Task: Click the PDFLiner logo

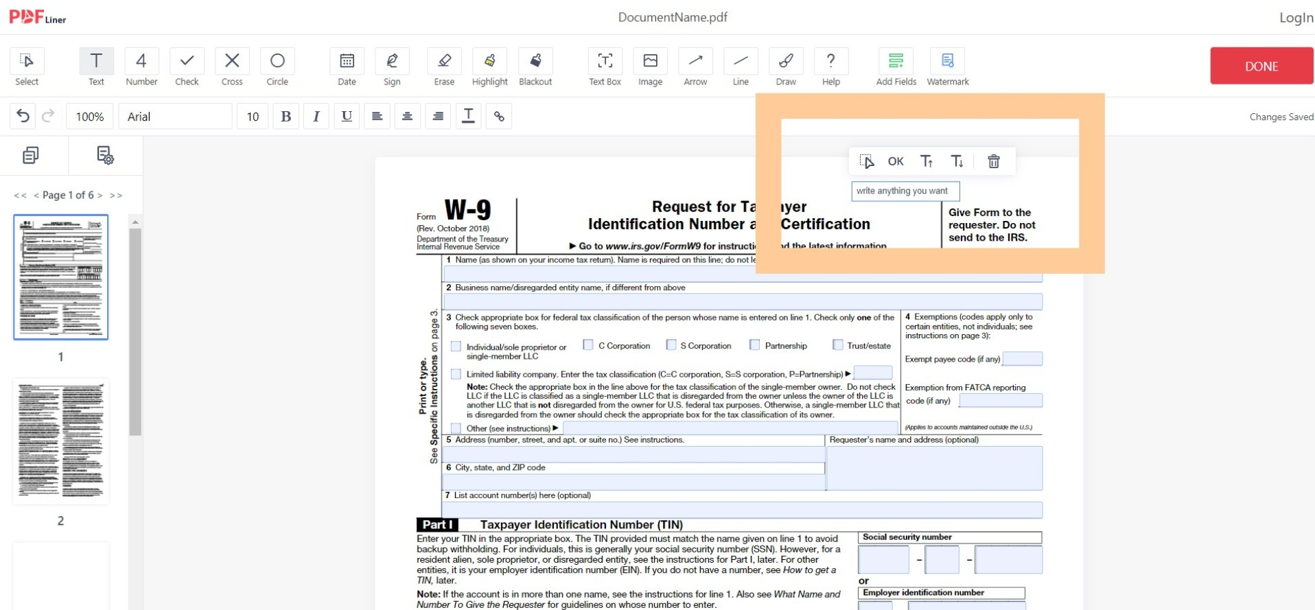Action: point(38,17)
